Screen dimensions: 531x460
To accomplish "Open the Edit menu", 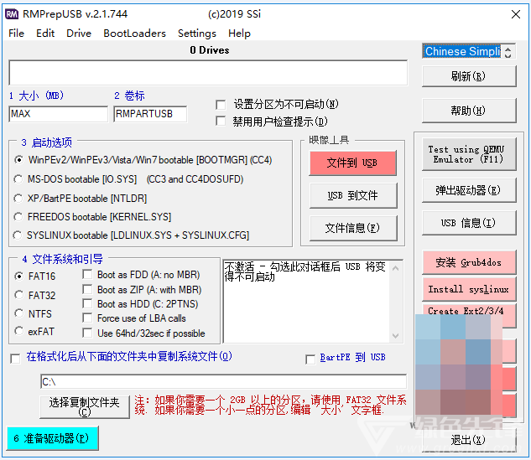I will click(x=45, y=34).
